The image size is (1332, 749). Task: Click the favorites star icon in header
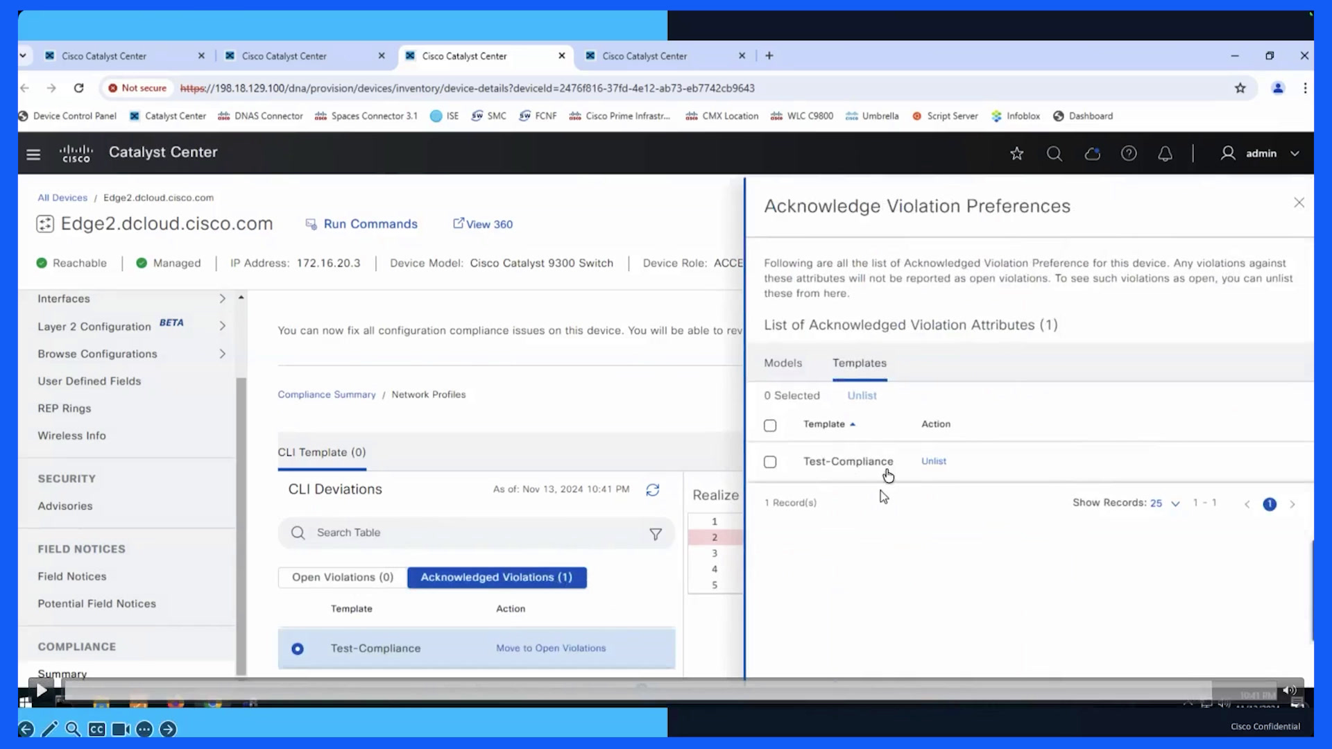point(1017,153)
